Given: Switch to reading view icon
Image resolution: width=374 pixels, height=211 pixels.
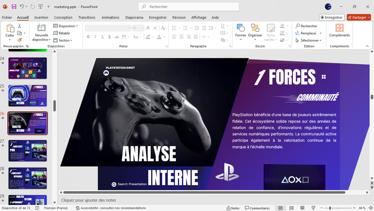Looking at the screenshot, I should click(x=302, y=208).
